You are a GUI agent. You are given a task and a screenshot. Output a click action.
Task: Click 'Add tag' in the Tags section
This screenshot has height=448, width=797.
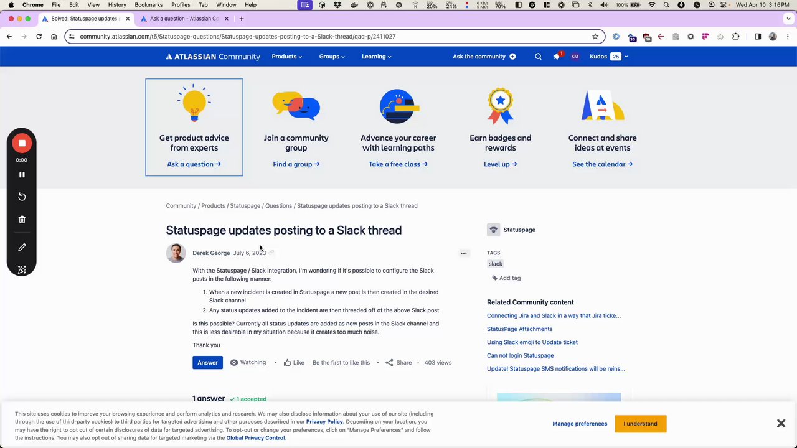tap(506, 278)
